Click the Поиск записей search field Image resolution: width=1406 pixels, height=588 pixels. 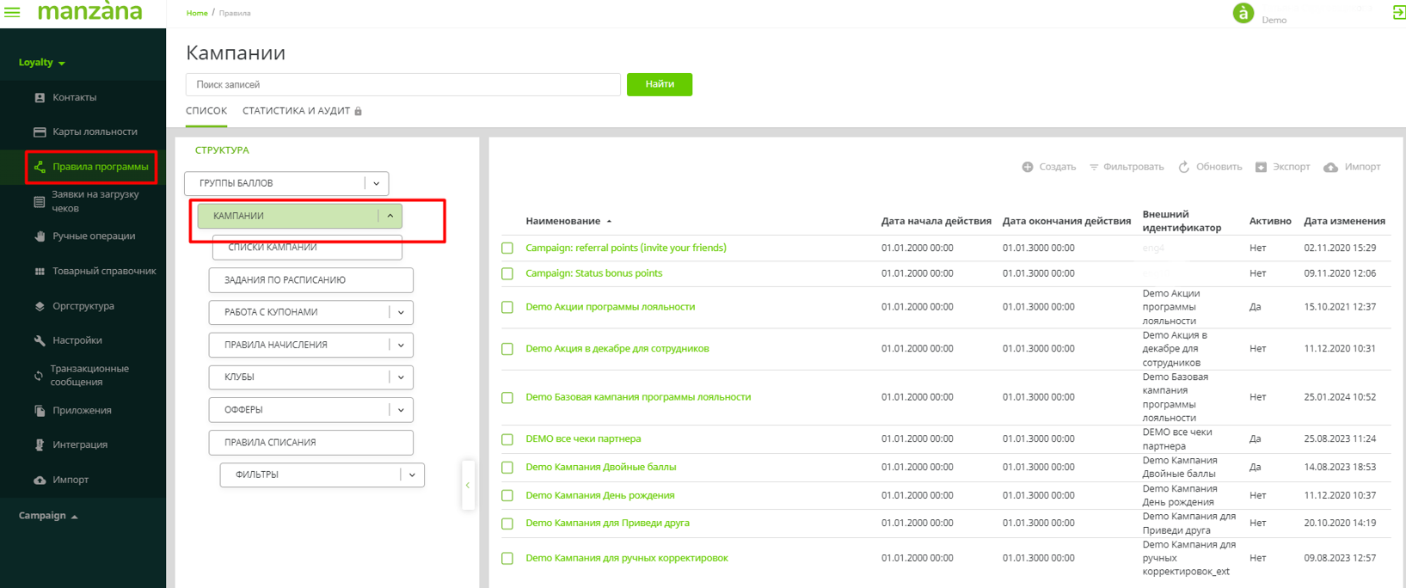click(402, 84)
